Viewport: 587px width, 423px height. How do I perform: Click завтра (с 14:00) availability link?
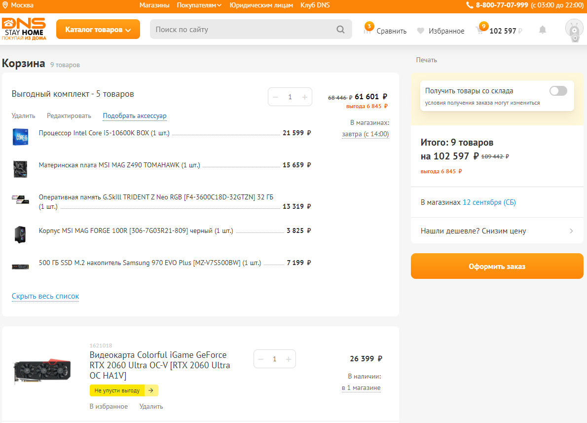point(366,134)
